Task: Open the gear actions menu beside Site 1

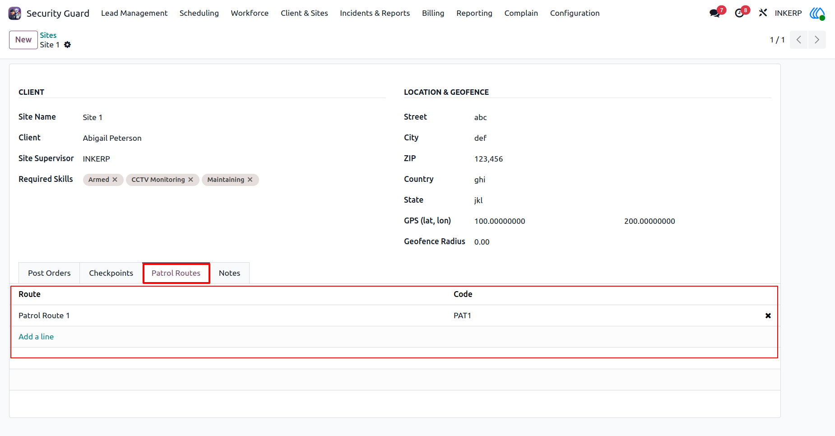Action: pyautogui.click(x=68, y=45)
